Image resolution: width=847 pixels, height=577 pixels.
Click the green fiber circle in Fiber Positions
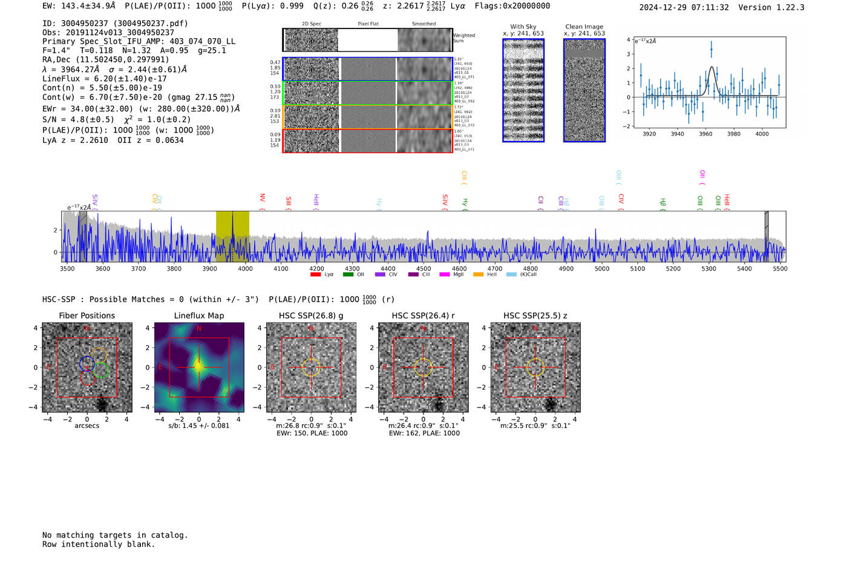pyautogui.click(x=100, y=370)
